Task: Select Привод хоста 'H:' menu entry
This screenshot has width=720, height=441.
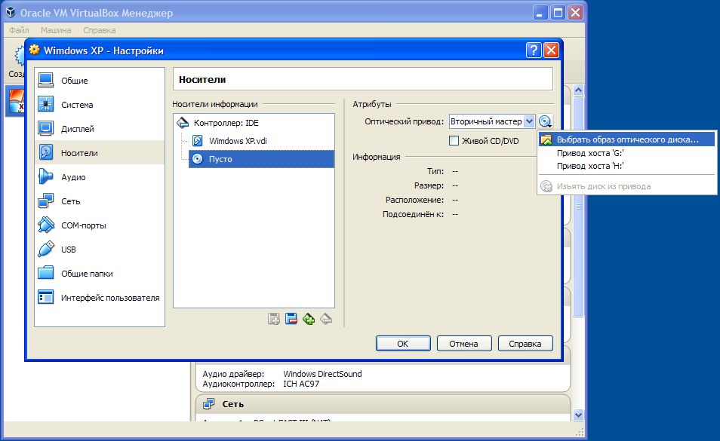Action: pos(626,166)
